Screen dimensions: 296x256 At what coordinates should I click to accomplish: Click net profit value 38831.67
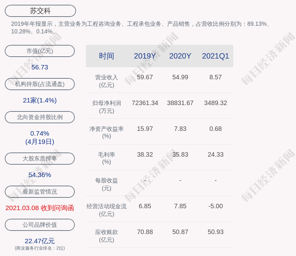pyautogui.click(x=180, y=103)
